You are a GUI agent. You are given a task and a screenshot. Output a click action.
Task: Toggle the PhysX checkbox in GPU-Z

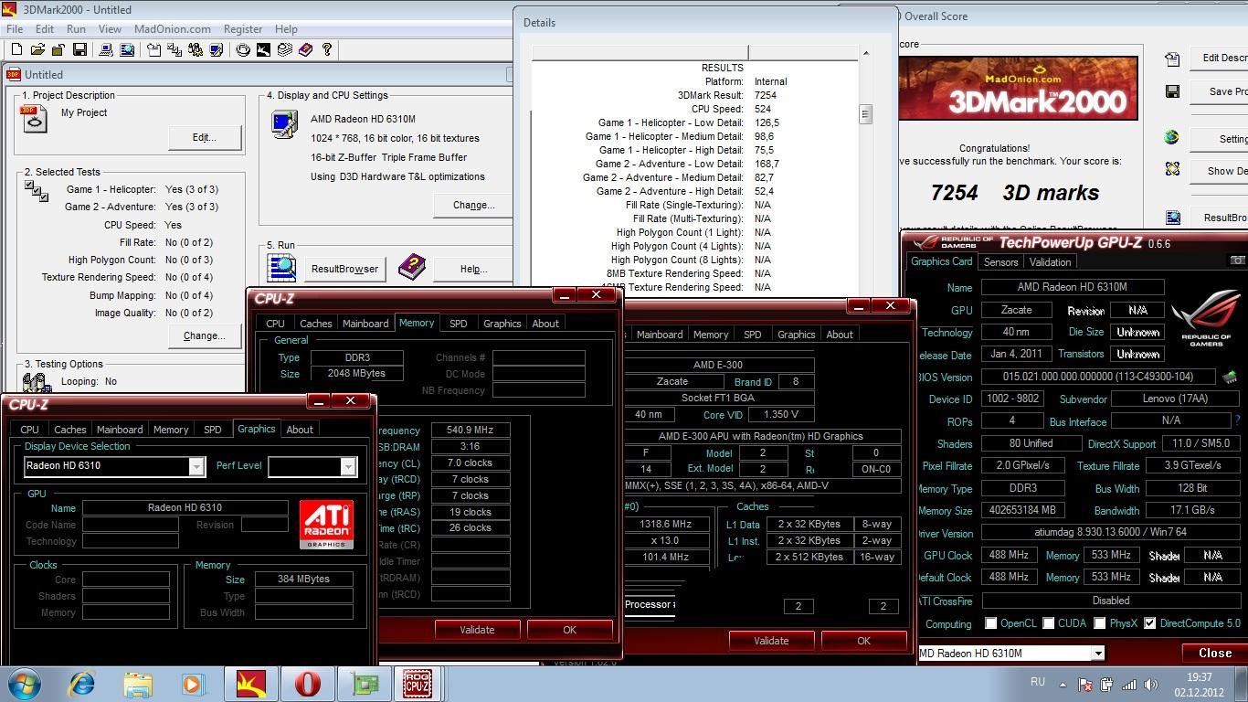(x=1100, y=623)
